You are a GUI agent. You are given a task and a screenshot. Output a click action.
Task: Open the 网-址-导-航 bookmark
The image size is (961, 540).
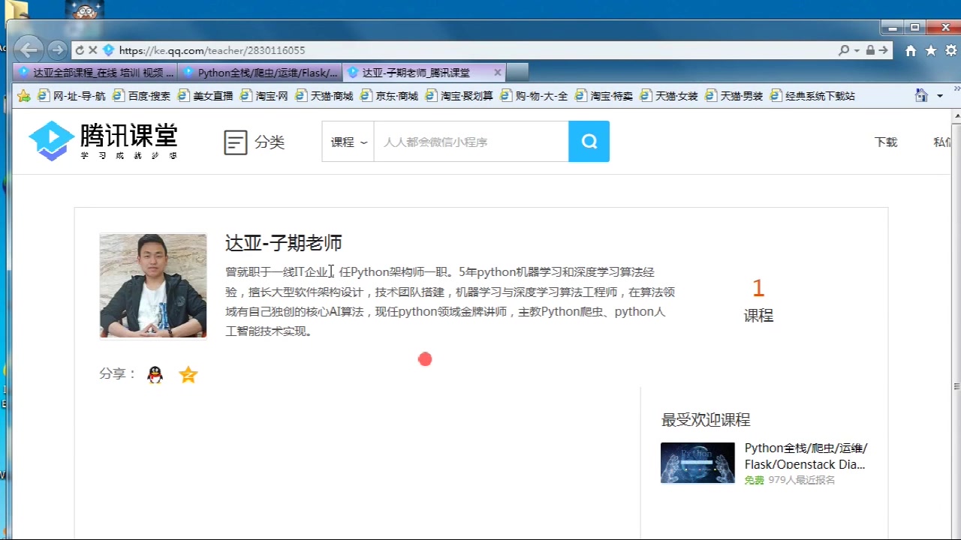(71, 96)
